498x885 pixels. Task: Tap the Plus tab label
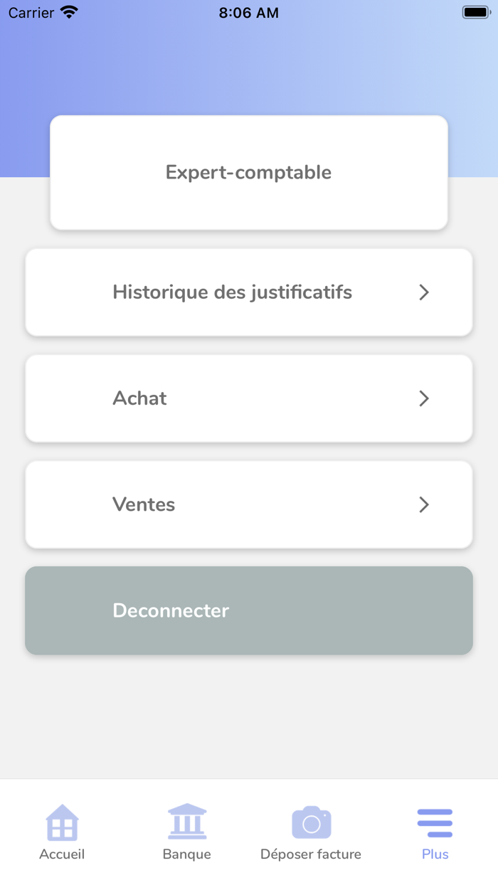pos(435,854)
